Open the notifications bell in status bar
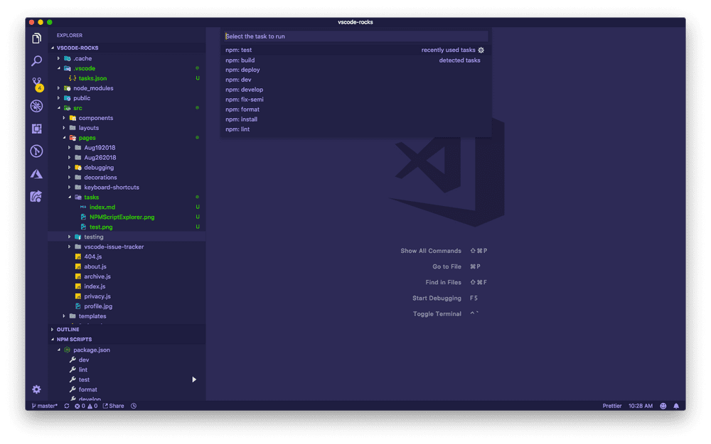This screenshot has width=711, height=444. [676, 406]
